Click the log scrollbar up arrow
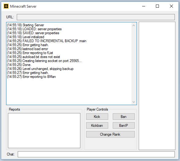 (134, 25)
